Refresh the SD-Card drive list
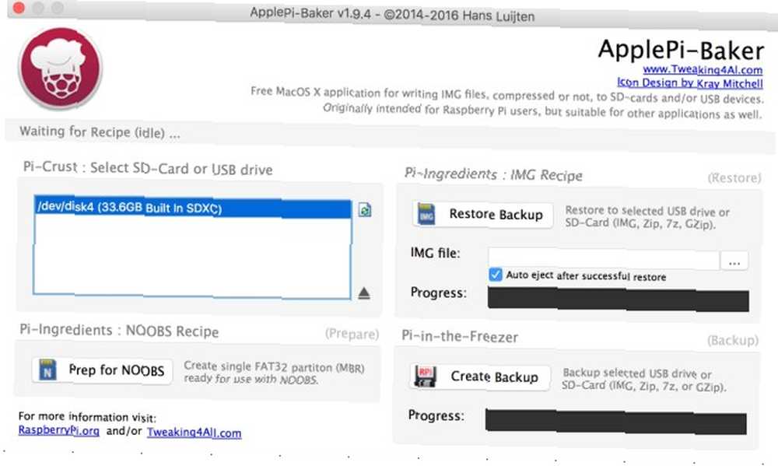The height and width of the screenshot is (466, 778). click(365, 210)
